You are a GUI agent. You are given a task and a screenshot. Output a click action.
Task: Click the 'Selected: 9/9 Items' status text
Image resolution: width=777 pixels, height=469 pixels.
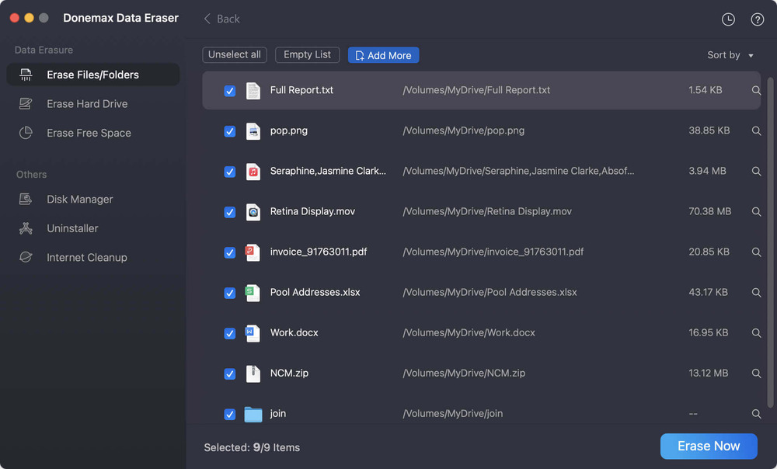252,448
